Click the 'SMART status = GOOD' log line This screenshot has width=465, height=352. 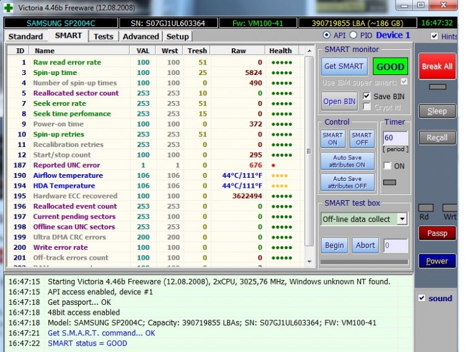(87, 343)
